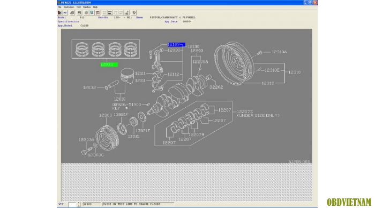The height and width of the screenshot is (208, 375).
Task: Click the help question mark icon
Action: 134,13
